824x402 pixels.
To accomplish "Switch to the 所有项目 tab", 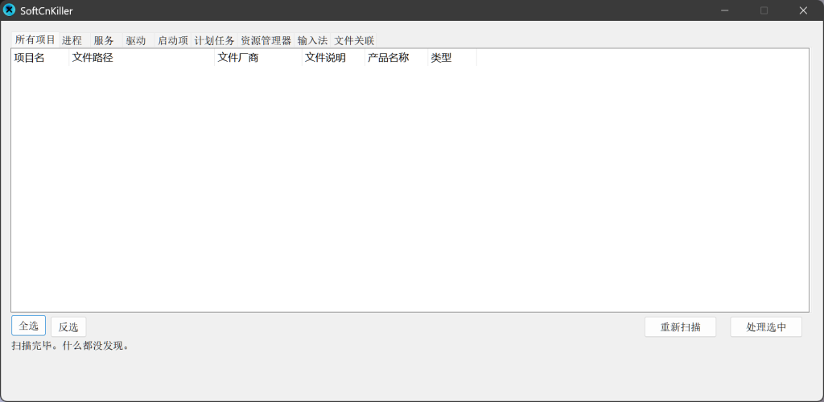I will 35,40.
